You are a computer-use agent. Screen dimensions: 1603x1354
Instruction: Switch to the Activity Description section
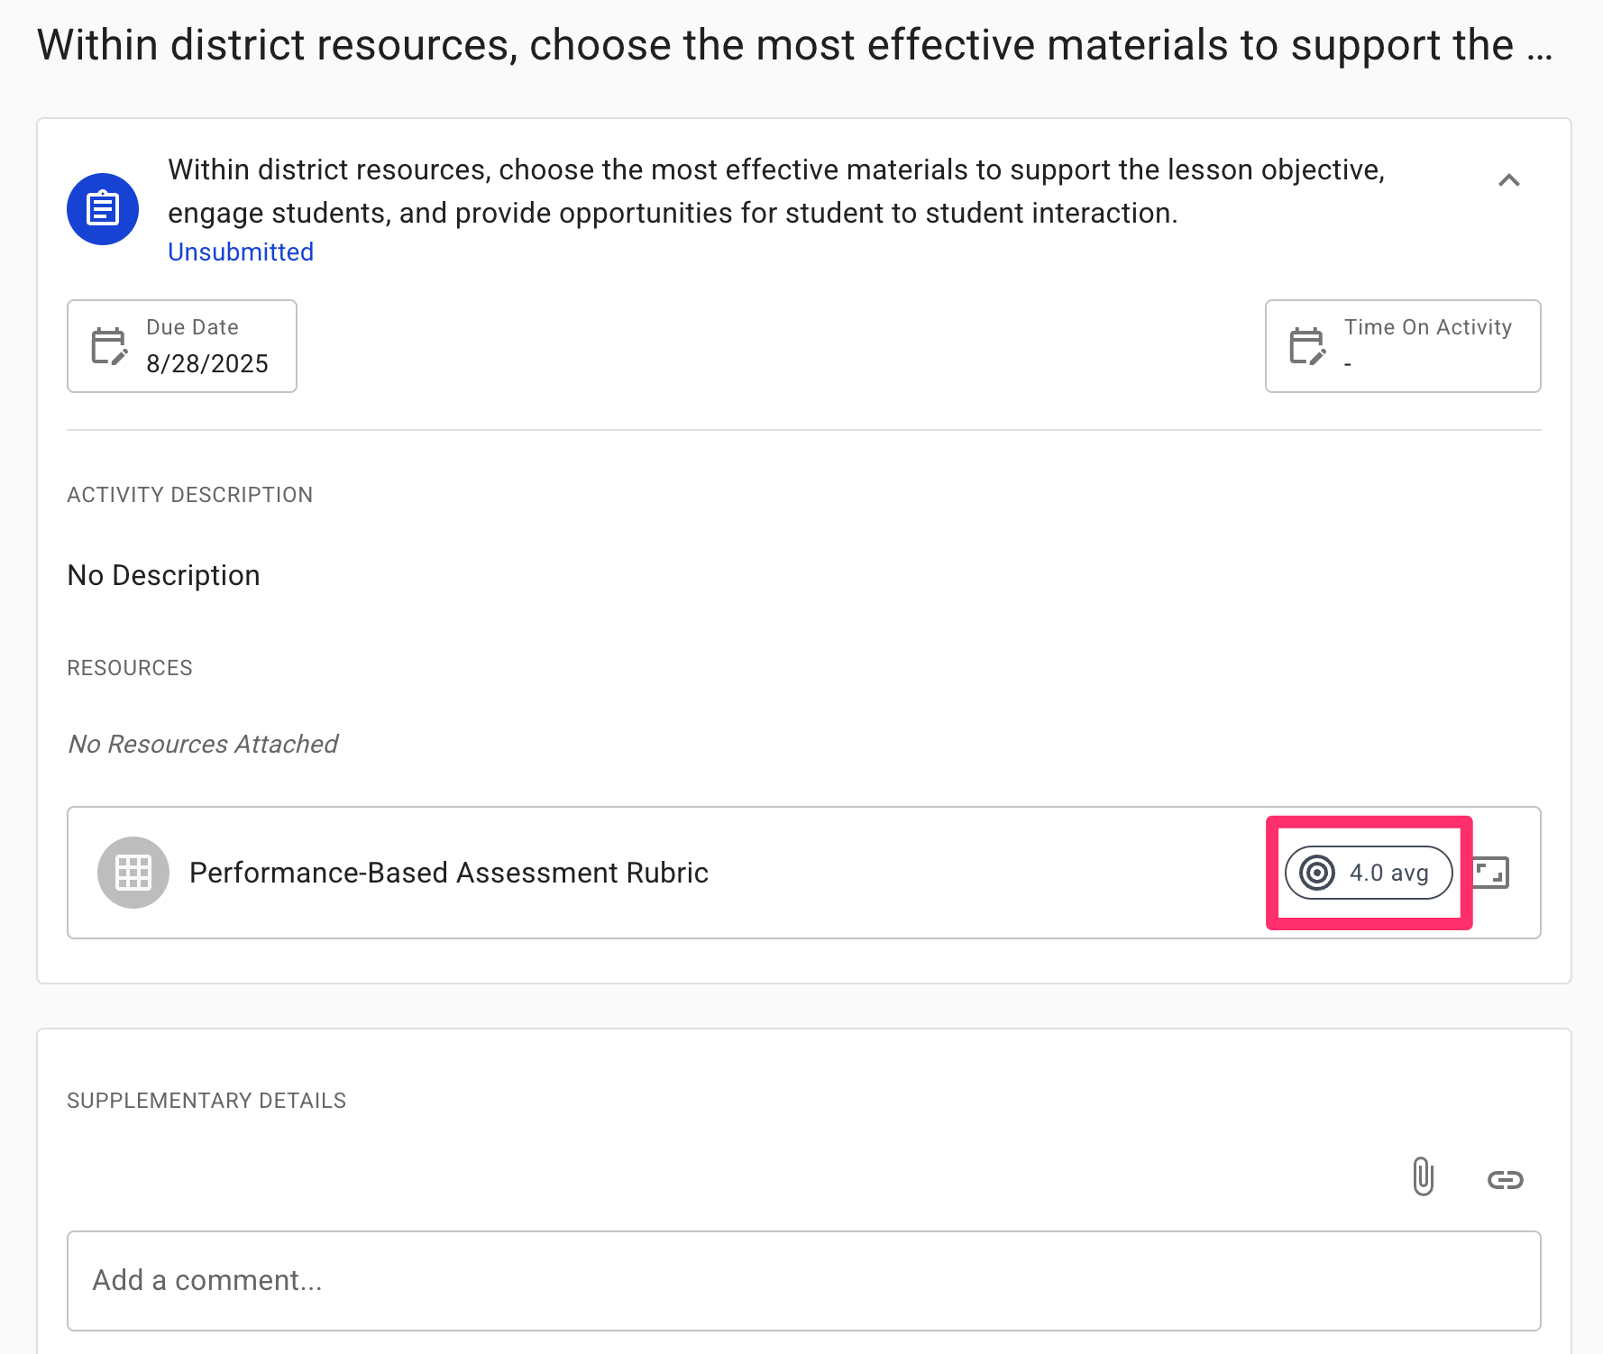pos(189,494)
